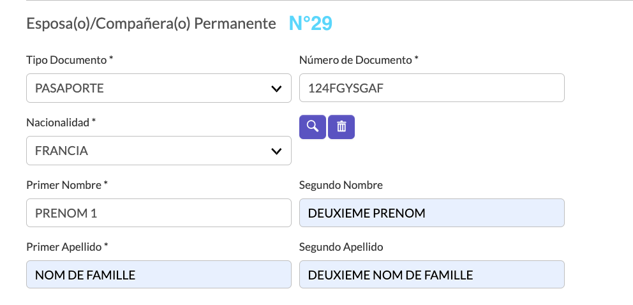Click the blue N°29 marker
The height and width of the screenshot is (305, 633).
311,24
